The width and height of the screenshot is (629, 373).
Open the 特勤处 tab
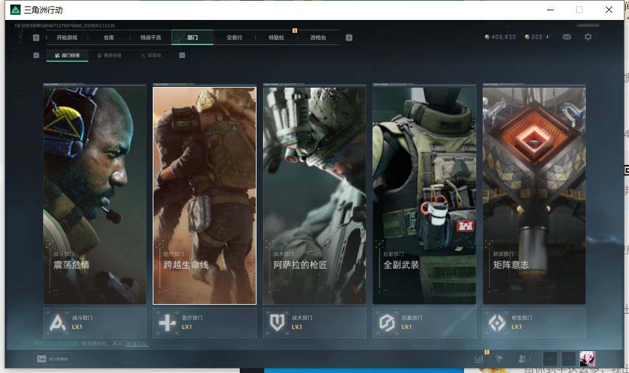(x=276, y=37)
